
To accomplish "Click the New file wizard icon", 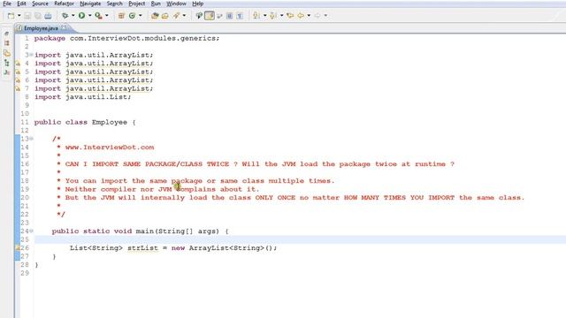I will click(11, 16).
